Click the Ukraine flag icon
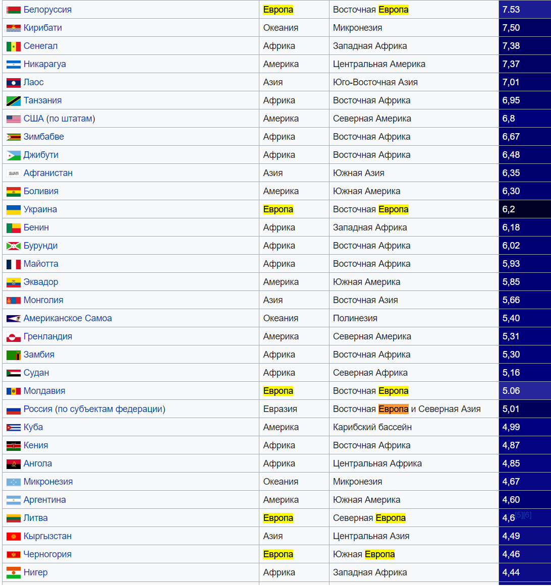The height and width of the screenshot is (586, 551). pos(14,210)
